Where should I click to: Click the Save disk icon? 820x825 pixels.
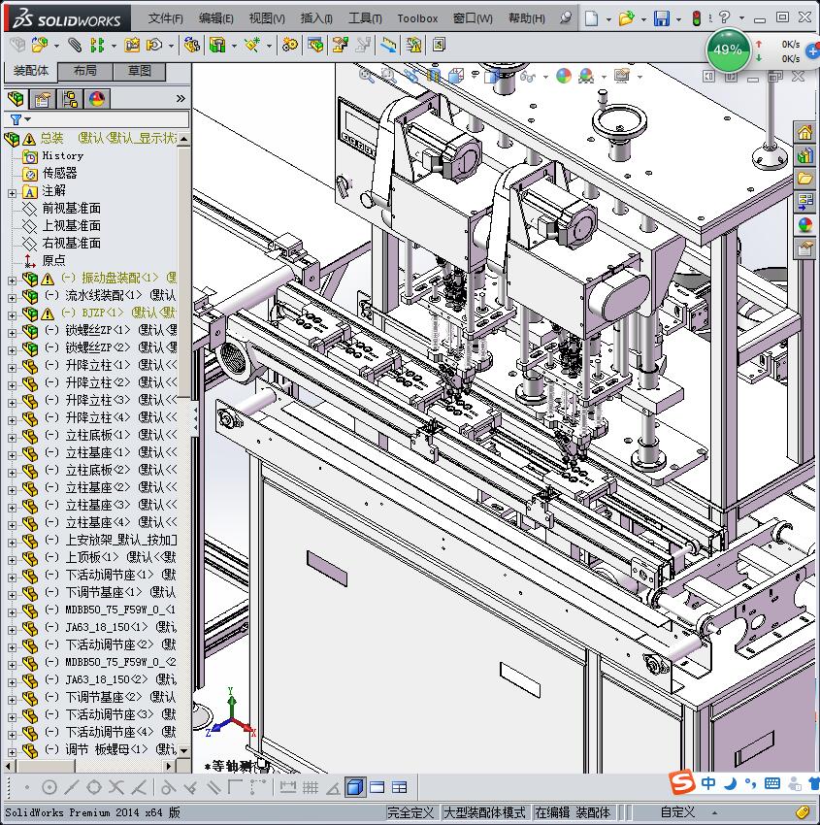(661, 18)
